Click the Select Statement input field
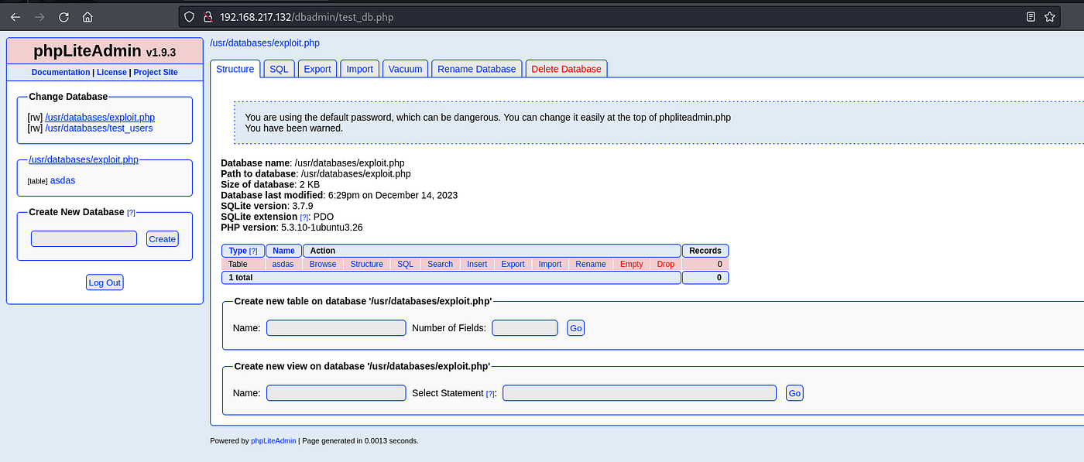 point(640,393)
